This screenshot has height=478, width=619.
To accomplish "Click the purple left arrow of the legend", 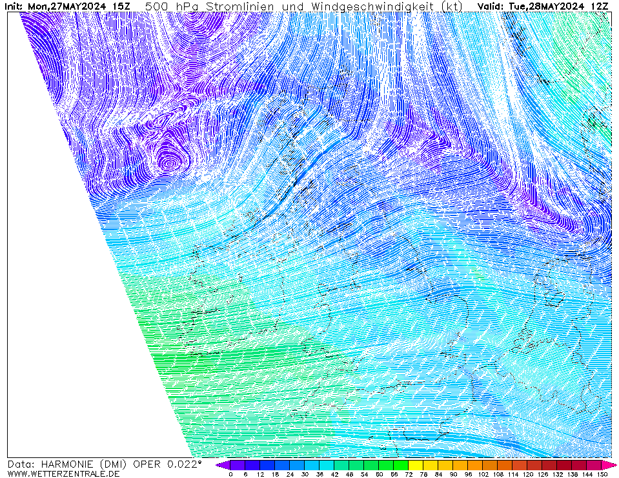I will (223, 465).
